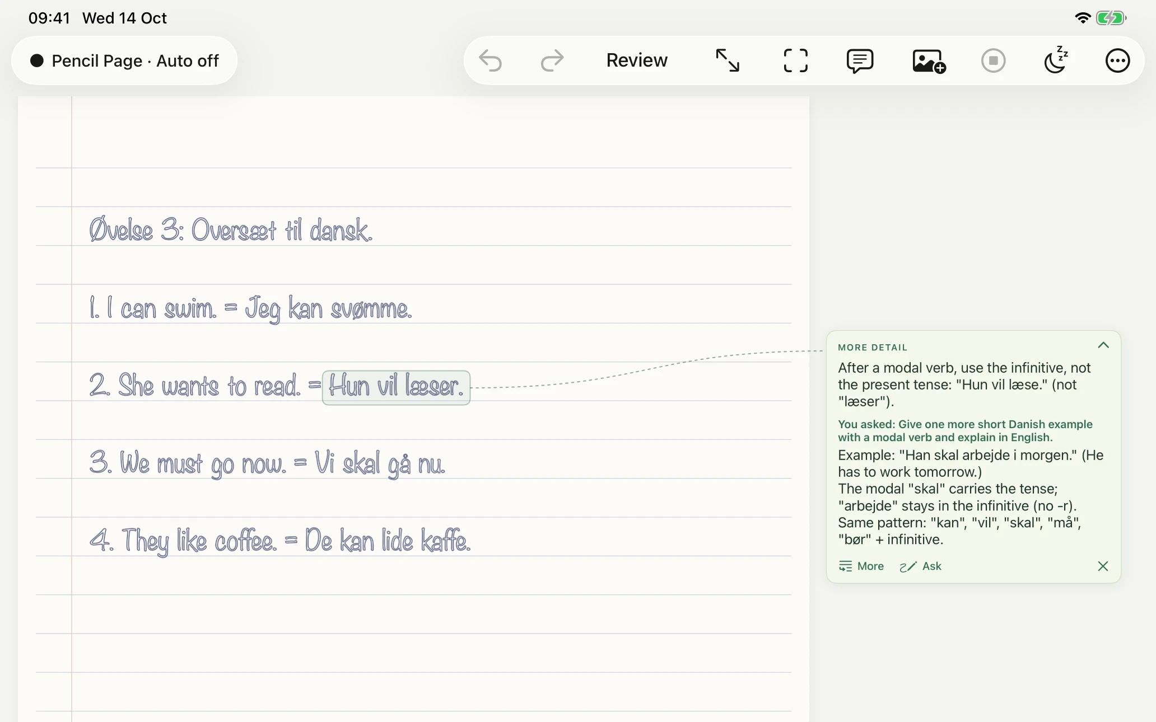This screenshot has width=1156, height=722.
Task: Redo the last action
Action: [552, 60]
